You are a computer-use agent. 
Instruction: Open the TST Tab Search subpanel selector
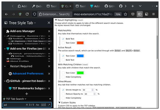15,99
